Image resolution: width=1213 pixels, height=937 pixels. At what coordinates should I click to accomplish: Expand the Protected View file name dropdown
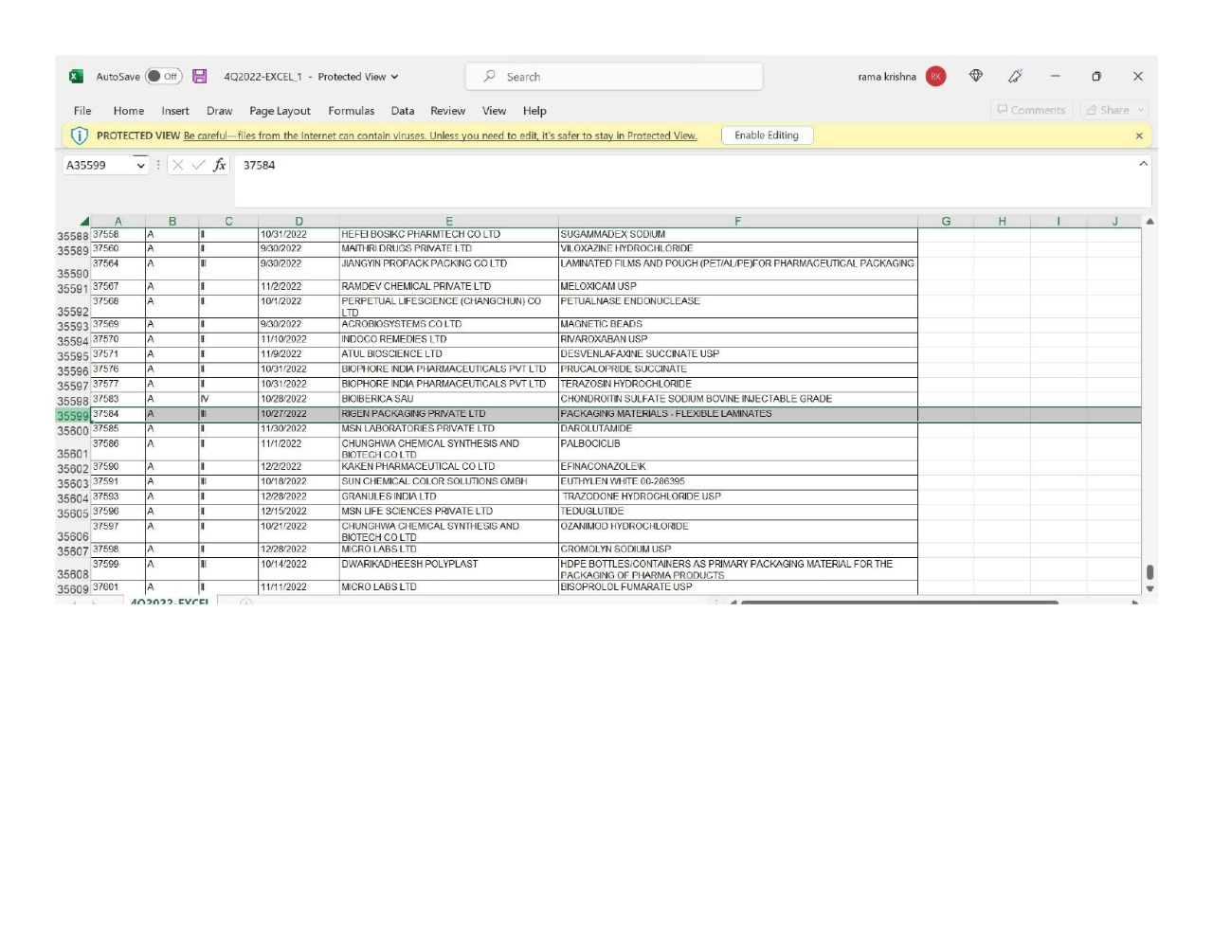(x=394, y=77)
